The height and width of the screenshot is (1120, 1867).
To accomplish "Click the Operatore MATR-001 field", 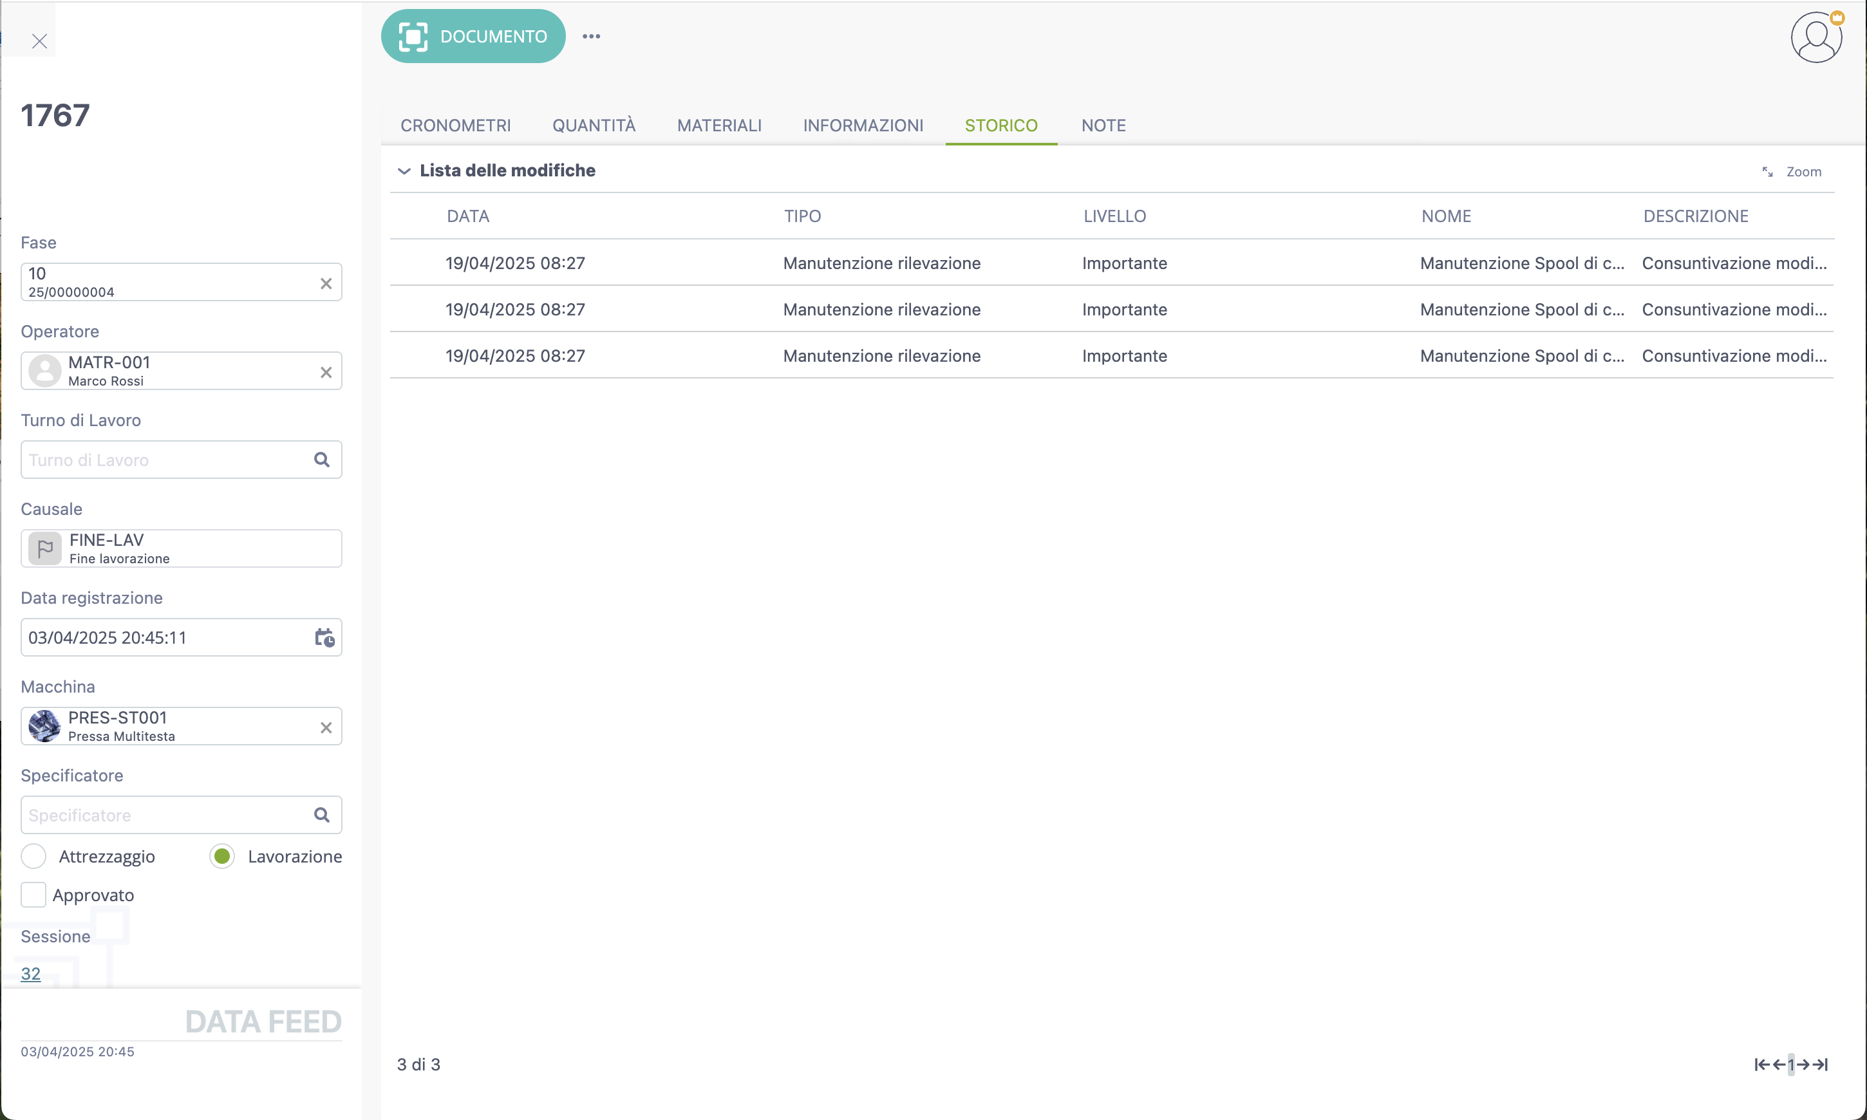I will 181,371.
